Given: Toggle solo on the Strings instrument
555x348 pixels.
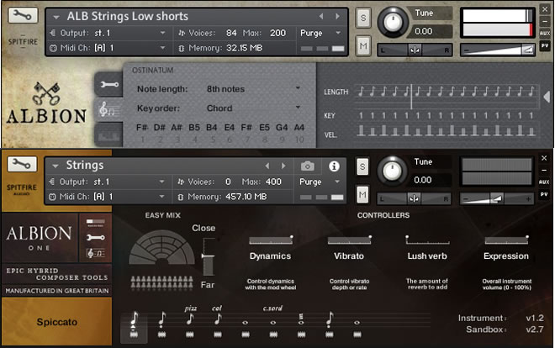Looking at the screenshot, I should click(x=362, y=167).
